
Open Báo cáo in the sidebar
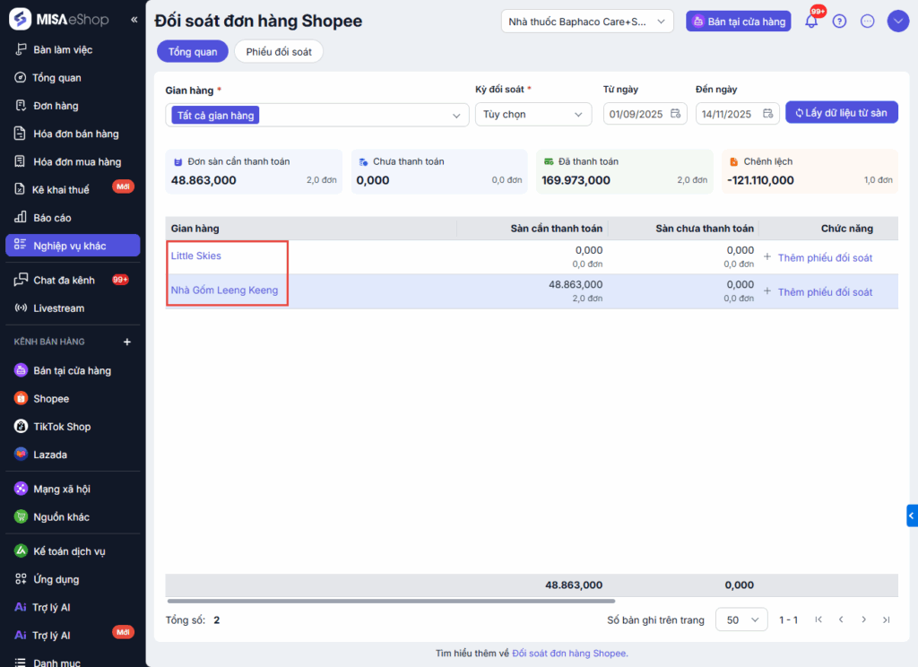(73, 218)
